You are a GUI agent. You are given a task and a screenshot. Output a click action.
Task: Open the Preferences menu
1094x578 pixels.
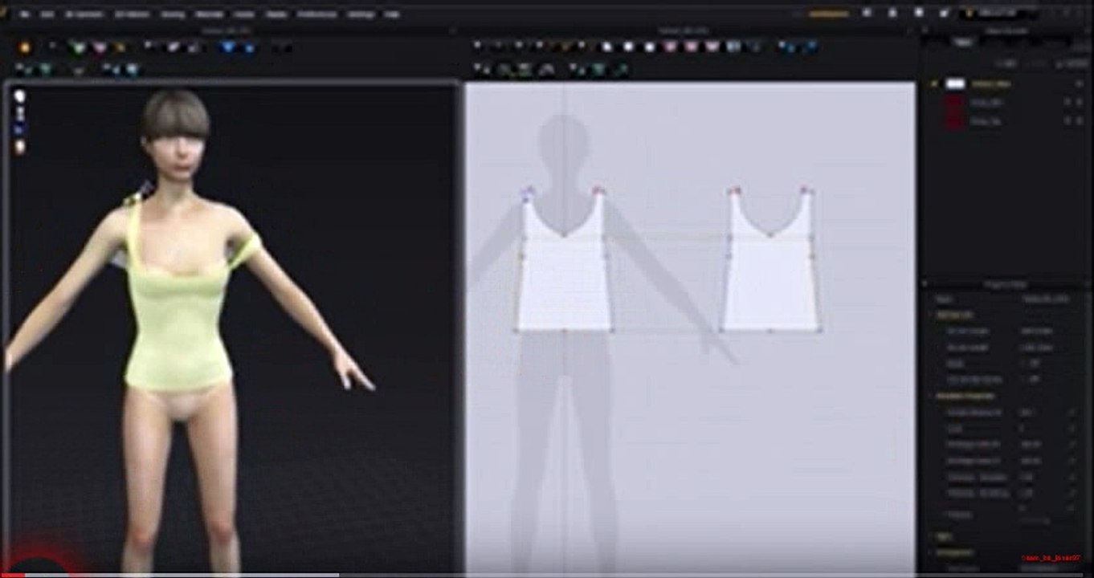point(316,14)
